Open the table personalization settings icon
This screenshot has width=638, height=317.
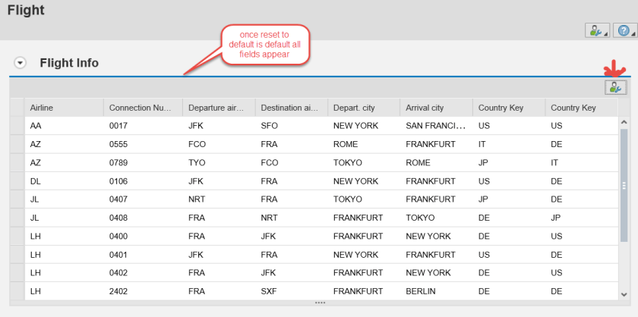[x=615, y=87]
